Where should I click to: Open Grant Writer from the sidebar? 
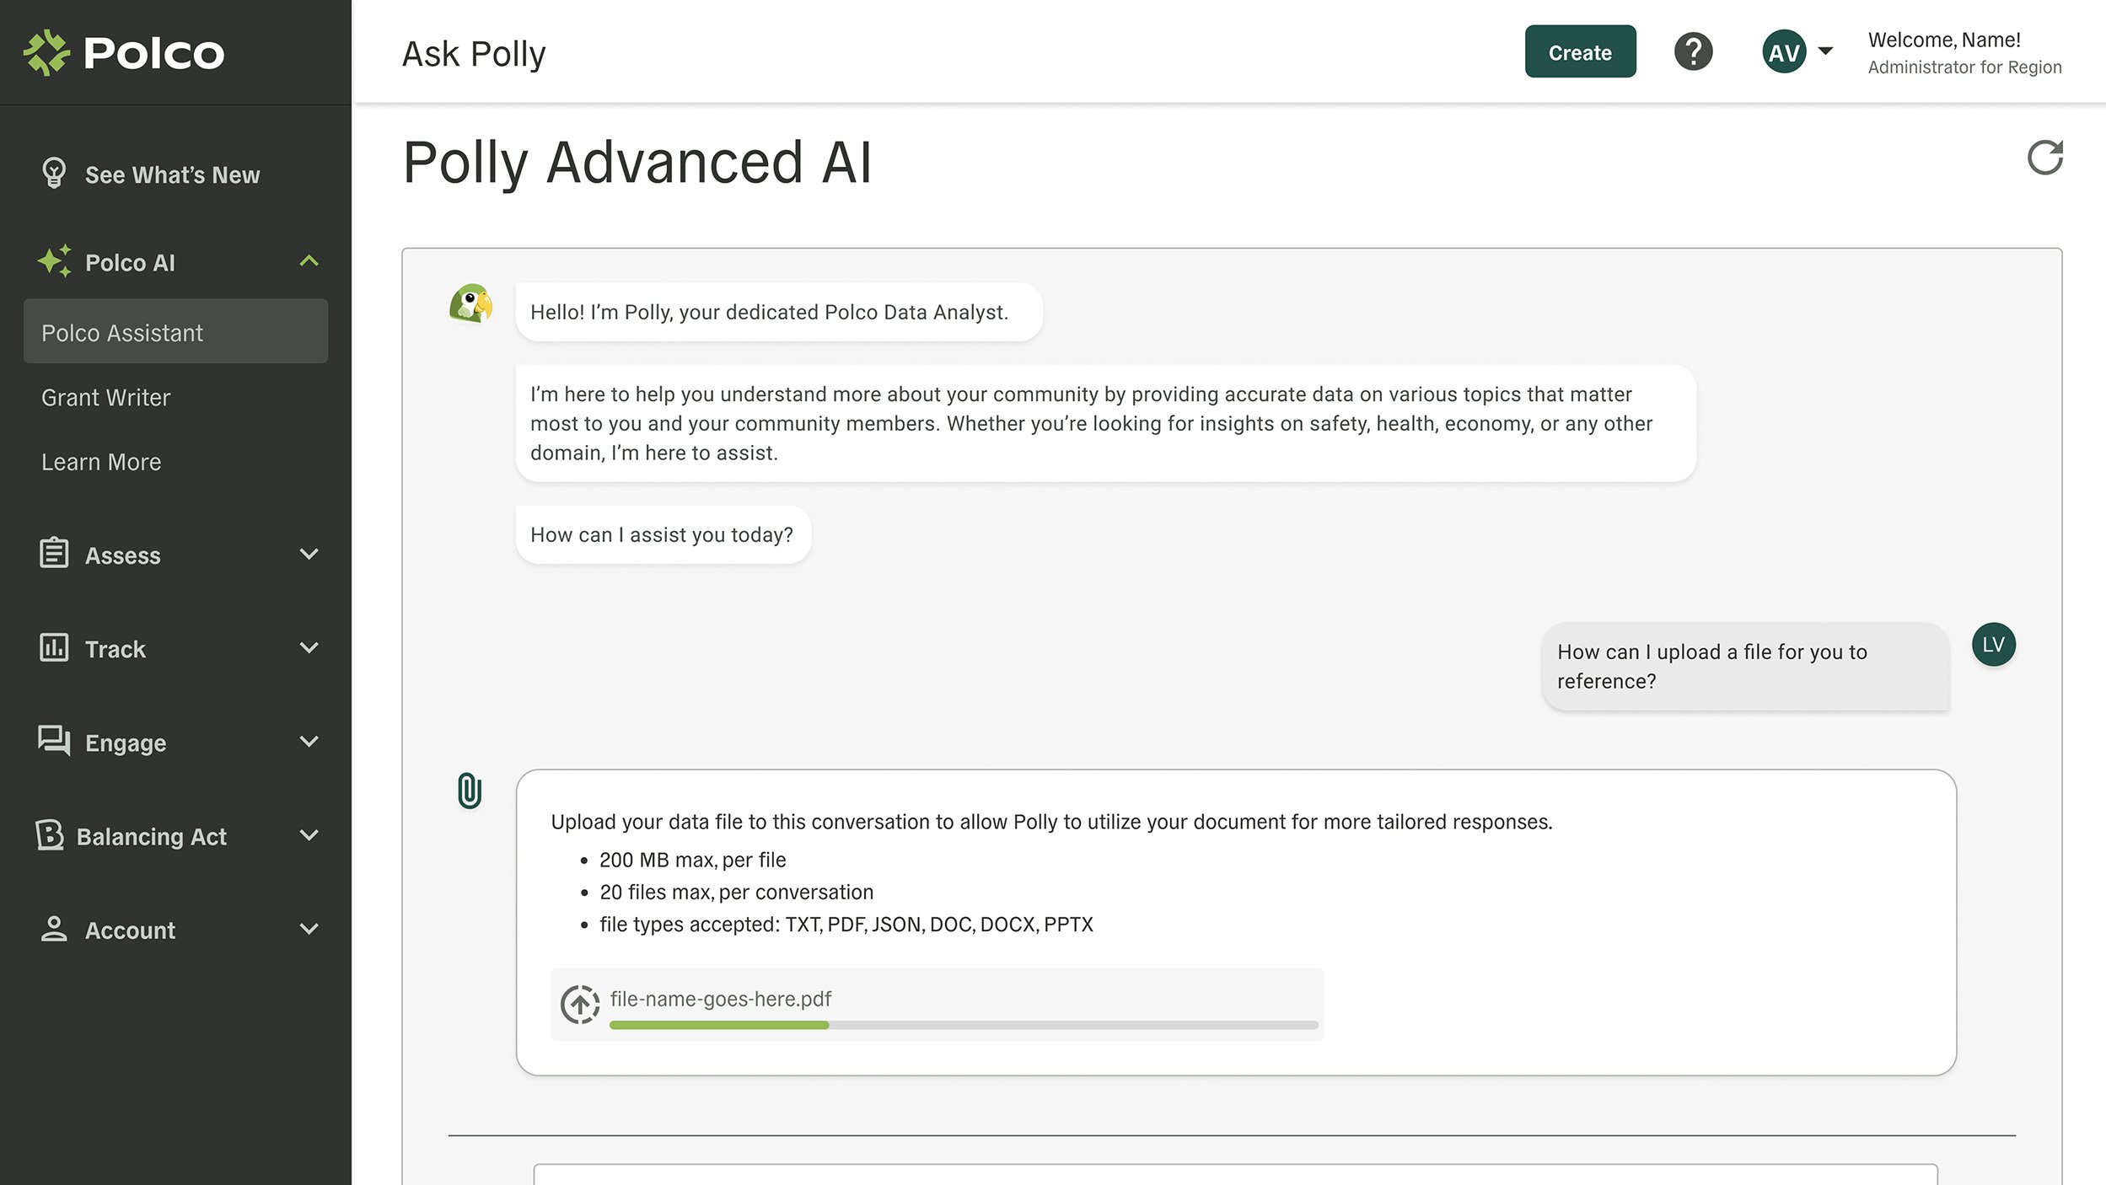point(105,397)
